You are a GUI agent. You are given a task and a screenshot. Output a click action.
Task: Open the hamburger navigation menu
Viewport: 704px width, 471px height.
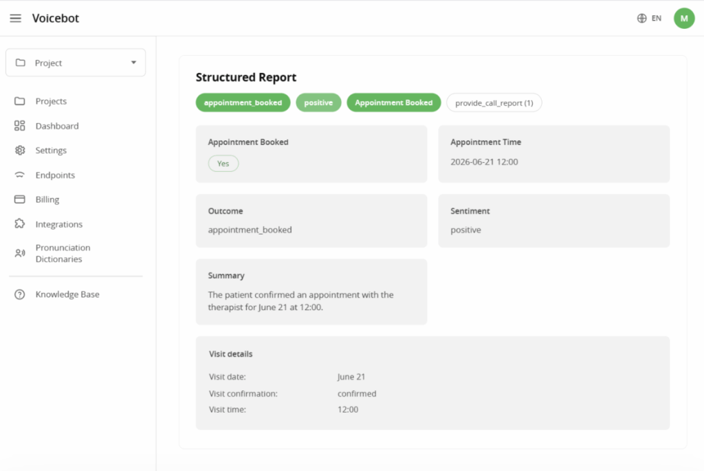coord(16,18)
